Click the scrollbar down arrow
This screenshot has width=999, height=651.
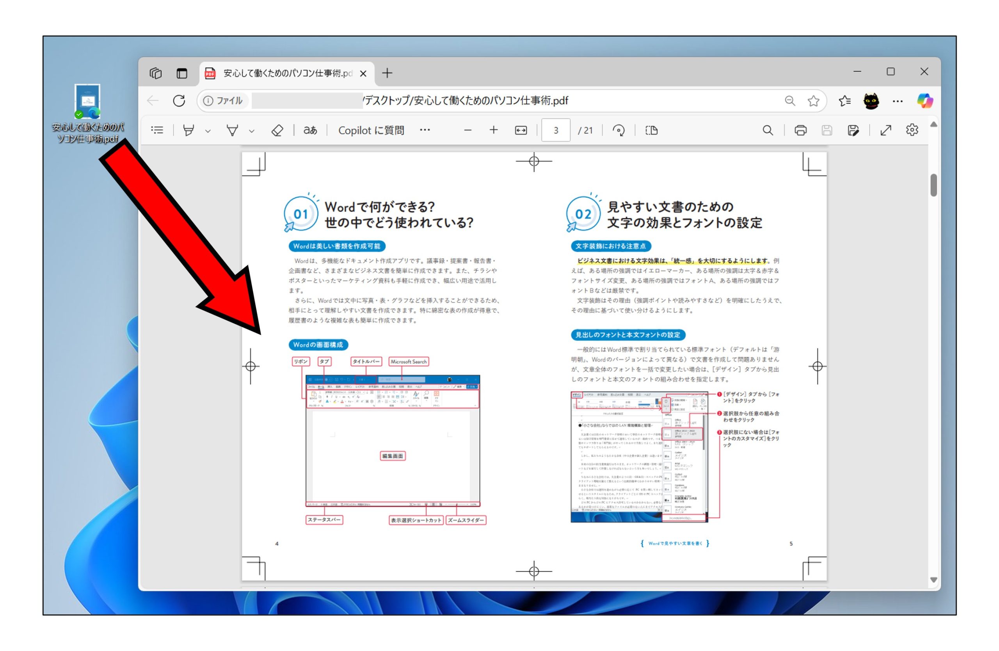click(933, 580)
